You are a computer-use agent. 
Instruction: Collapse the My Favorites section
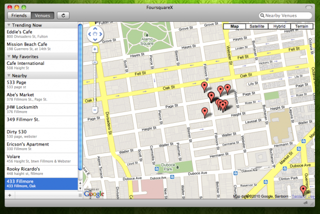click(x=10, y=56)
